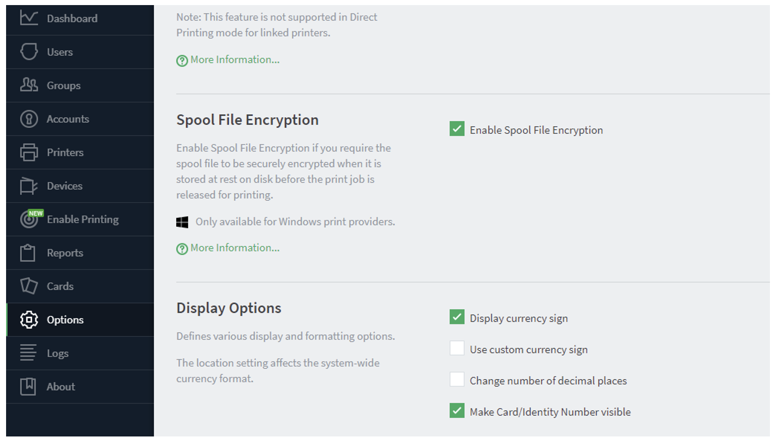Check Change number of decimal places
The height and width of the screenshot is (439, 776).
click(x=457, y=379)
